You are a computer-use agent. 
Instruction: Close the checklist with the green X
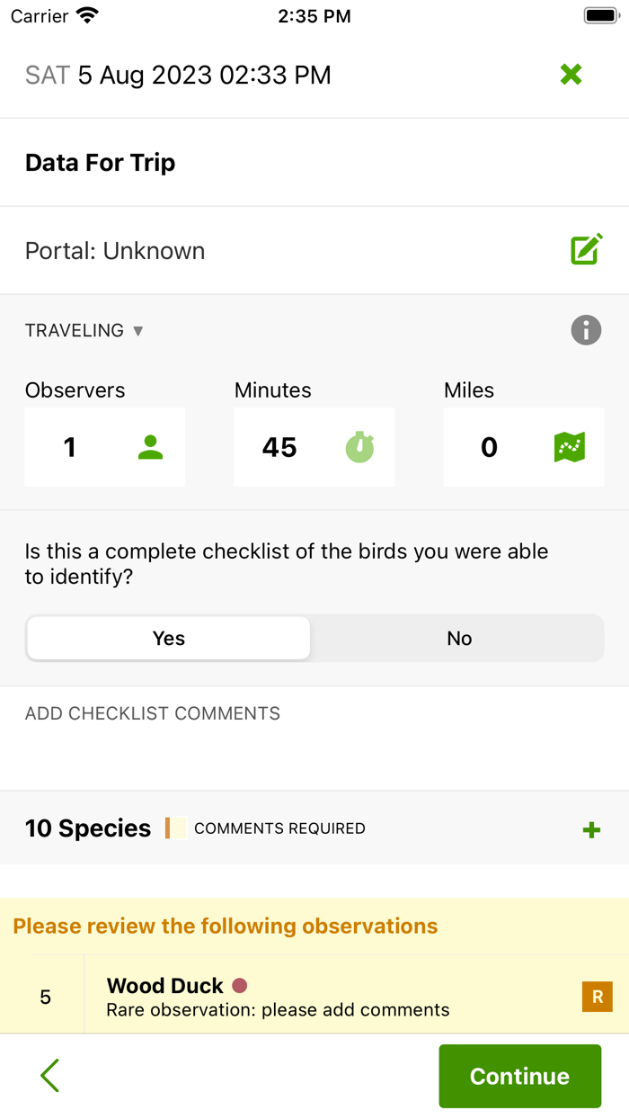571,75
